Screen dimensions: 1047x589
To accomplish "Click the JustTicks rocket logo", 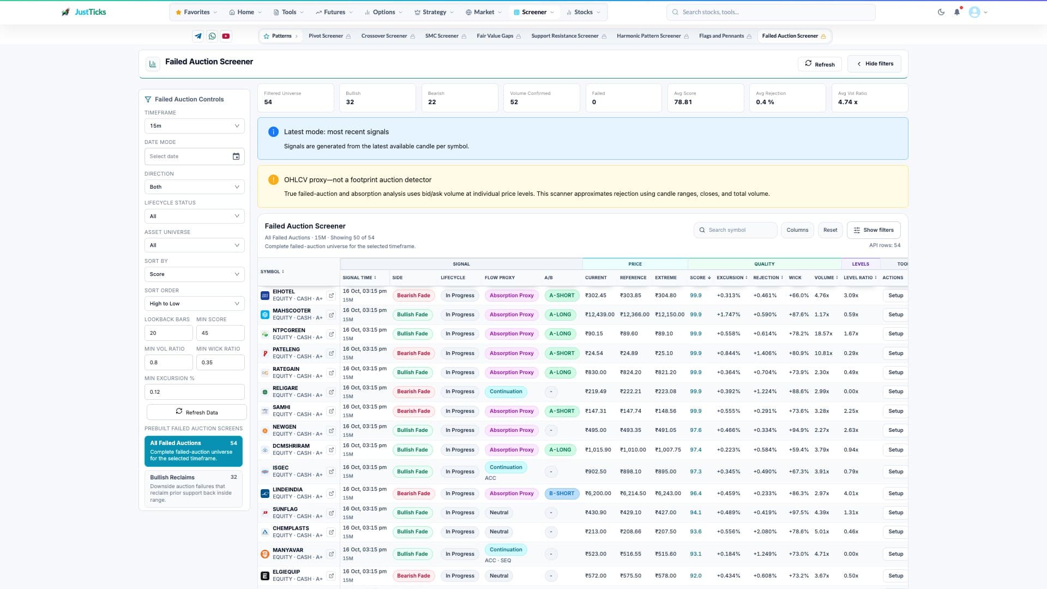I will (65, 12).
